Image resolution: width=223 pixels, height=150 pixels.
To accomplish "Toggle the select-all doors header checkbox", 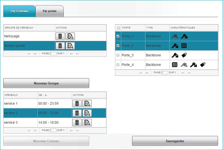I will (x=118, y=28).
